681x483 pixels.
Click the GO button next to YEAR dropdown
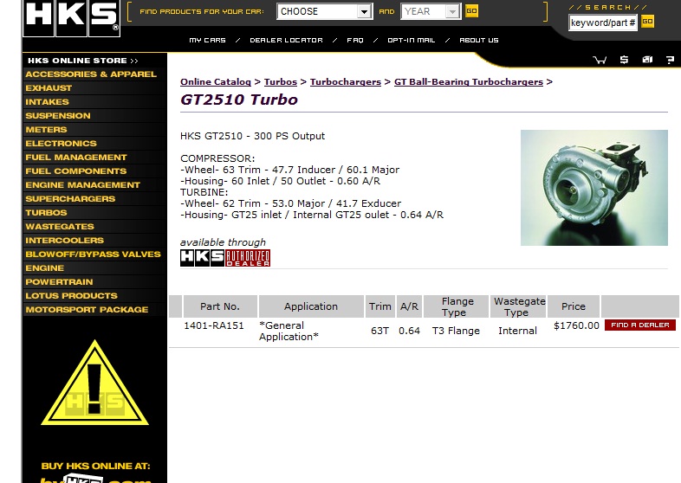[471, 11]
